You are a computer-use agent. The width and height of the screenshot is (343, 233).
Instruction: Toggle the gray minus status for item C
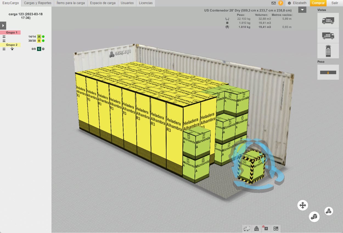pyautogui.click(x=43, y=49)
